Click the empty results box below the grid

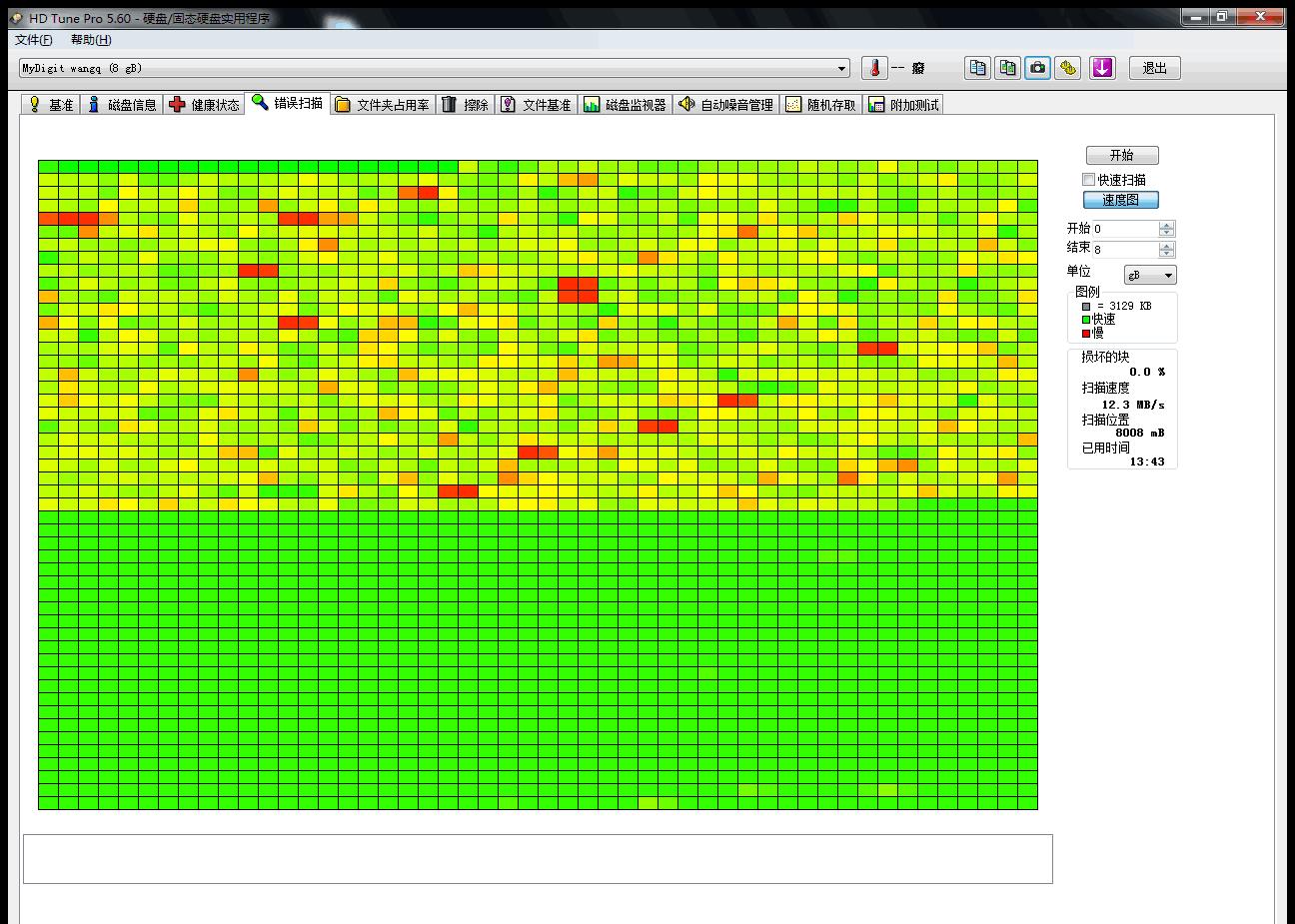[x=538, y=859]
